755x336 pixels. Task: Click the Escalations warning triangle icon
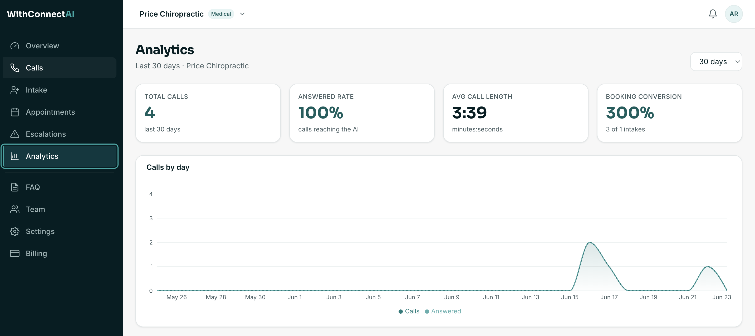coord(15,134)
